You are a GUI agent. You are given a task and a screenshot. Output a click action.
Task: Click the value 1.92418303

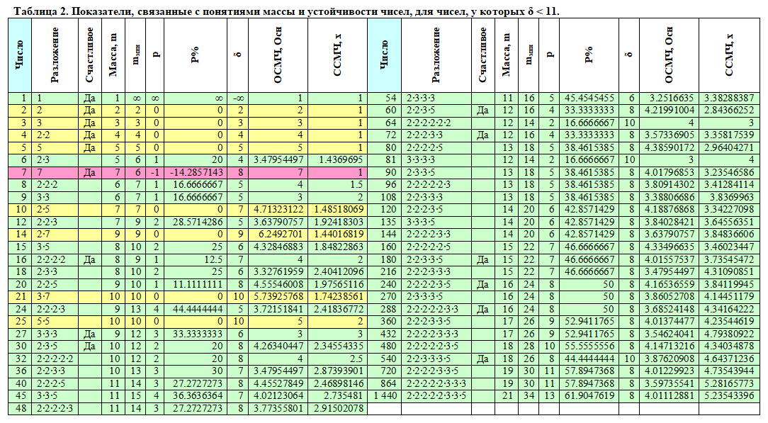[337, 222]
